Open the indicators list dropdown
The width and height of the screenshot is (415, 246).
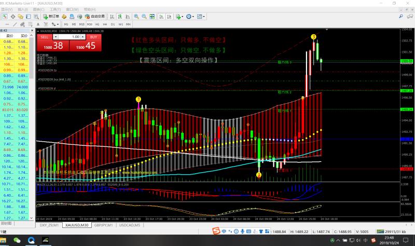coord(179,17)
